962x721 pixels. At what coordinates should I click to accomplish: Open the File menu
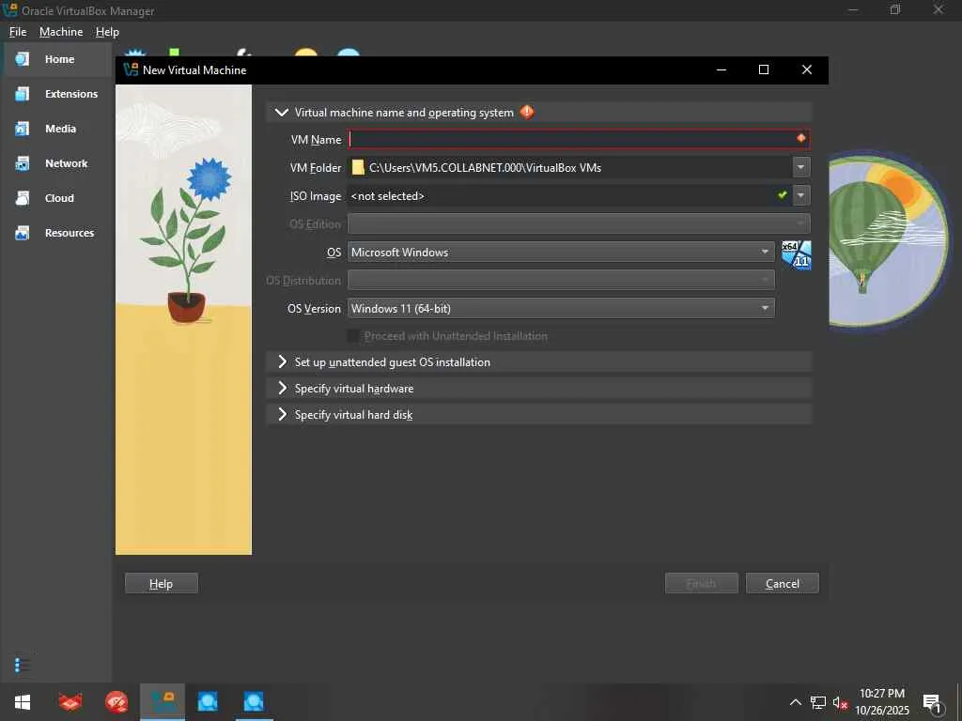18,32
